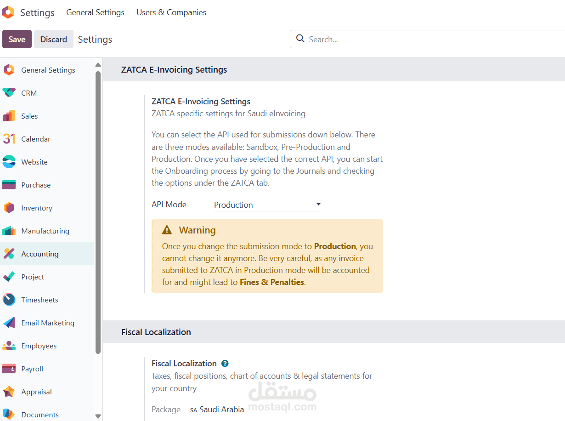The image size is (565, 421).
Task: Select Purchase settings in the sidebar
Action: [47, 185]
